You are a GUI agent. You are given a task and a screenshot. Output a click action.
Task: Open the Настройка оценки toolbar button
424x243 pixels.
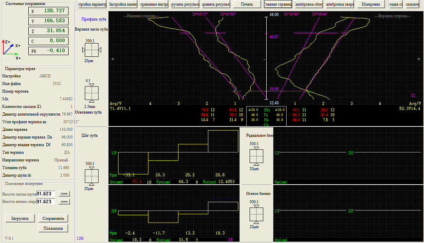pos(123,4)
